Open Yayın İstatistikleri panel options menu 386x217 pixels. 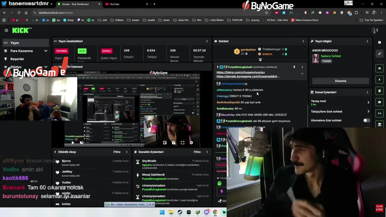tap(207, 41)
